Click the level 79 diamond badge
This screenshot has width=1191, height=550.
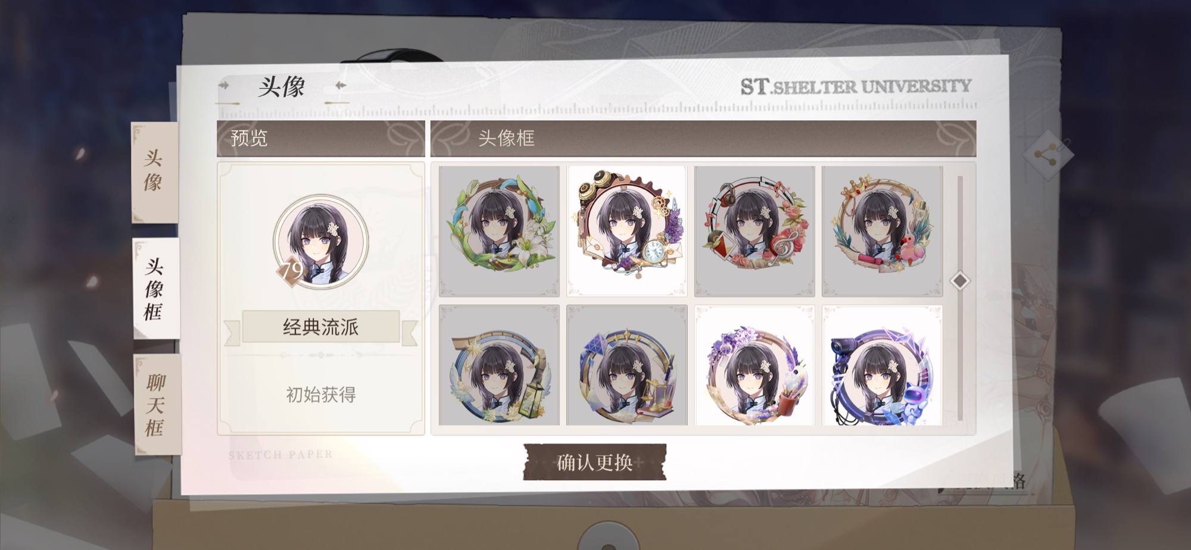pos(291,271)
